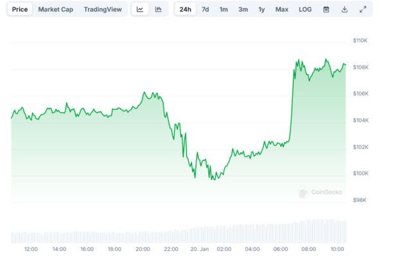Image resolution: width=395 pixels, height=263 pixels.
Task: Download chart data
Action: coord(344,10)
